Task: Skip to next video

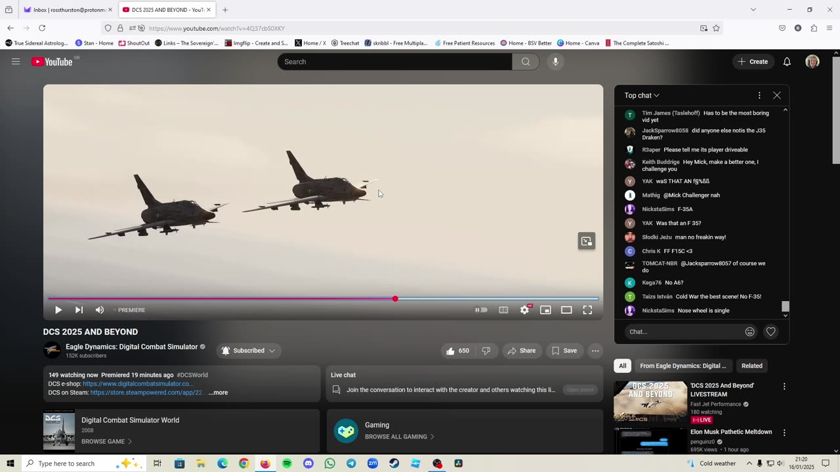Action: (79, 310)
